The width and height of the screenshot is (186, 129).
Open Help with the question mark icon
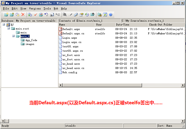(x=111, y=14)
